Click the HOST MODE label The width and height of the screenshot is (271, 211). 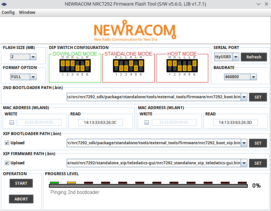coord(182,54)
